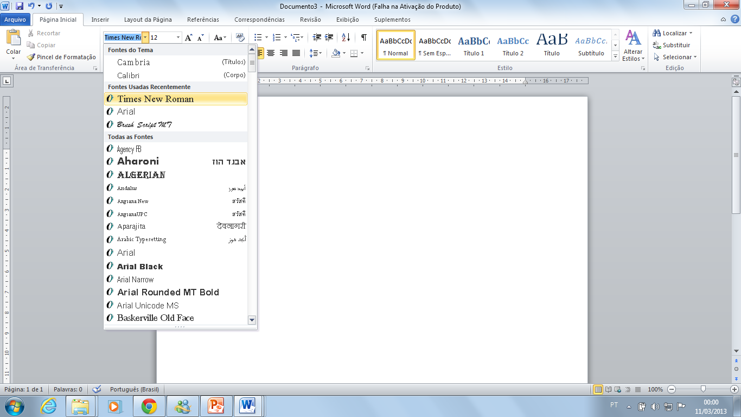Switch to the Exibição tab
This screenshot has width=741, height=417.
[x=348, y=20]
